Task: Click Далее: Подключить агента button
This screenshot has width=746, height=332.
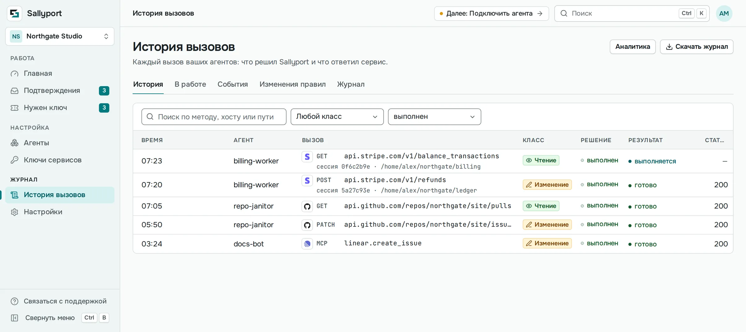Action: coord(491,13)
